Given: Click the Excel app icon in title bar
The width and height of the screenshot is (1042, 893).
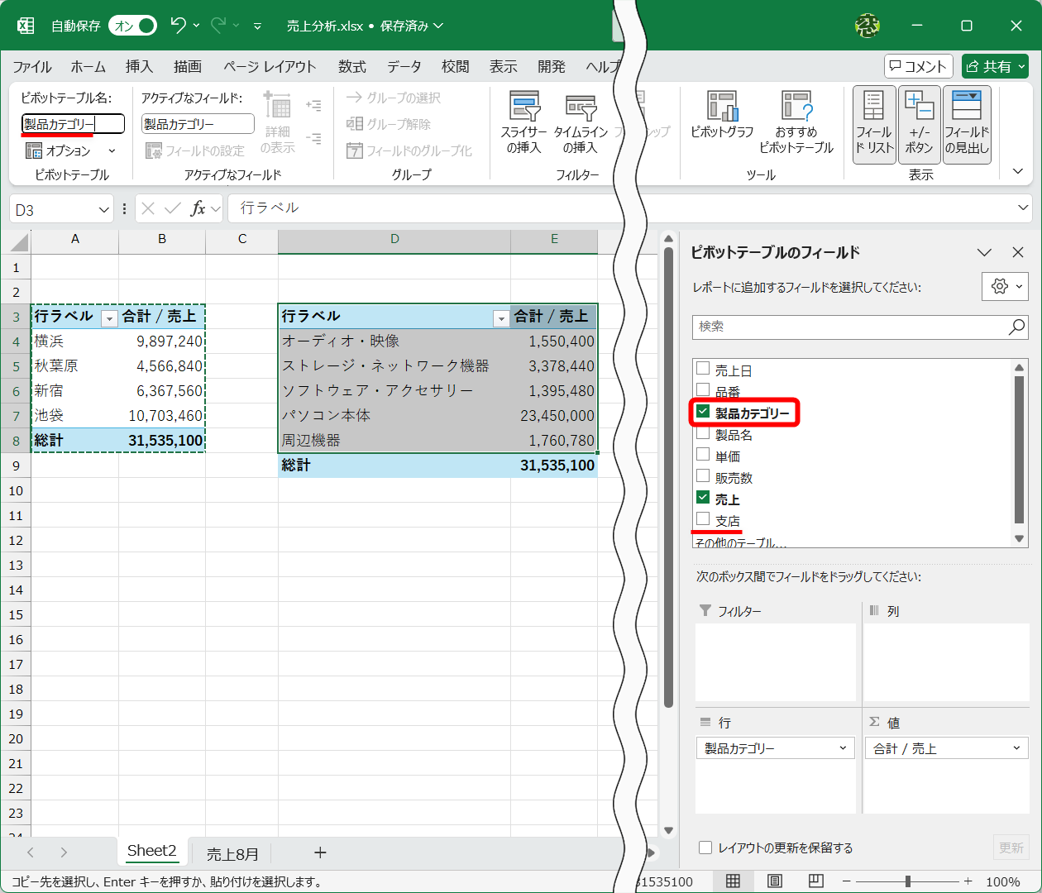Looking at the screenshot, I should pyautogui.click(x=26, y=26).
